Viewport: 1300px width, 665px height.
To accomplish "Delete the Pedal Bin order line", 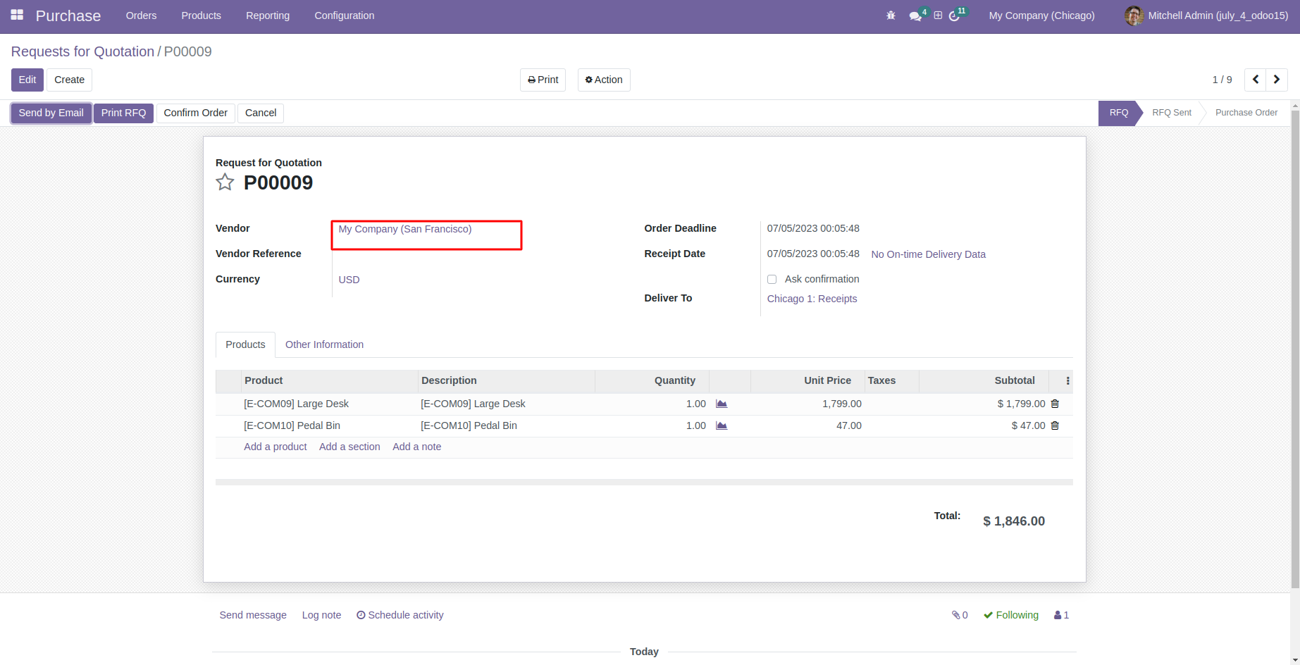I will click(x=1055, y=425).
